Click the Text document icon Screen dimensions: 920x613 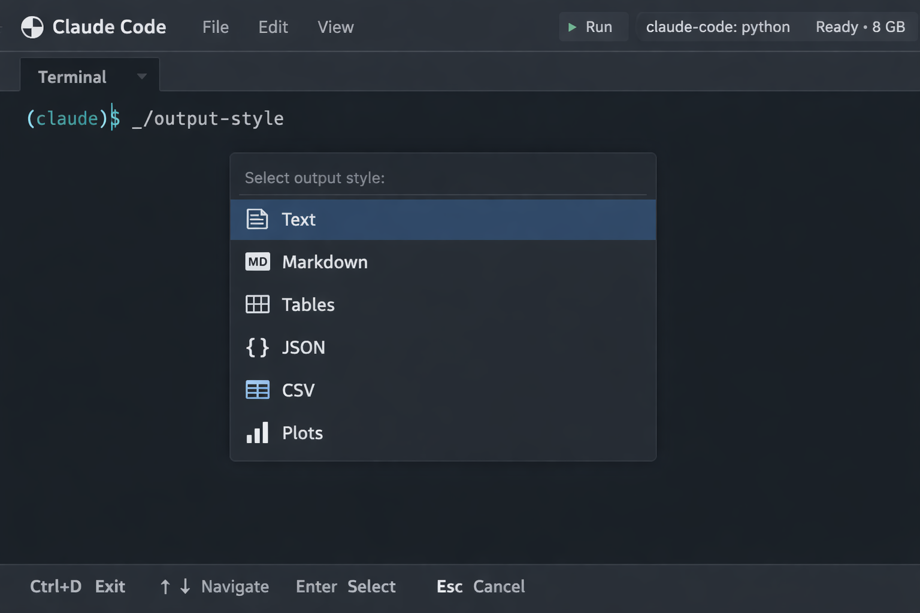click(258, 219)
